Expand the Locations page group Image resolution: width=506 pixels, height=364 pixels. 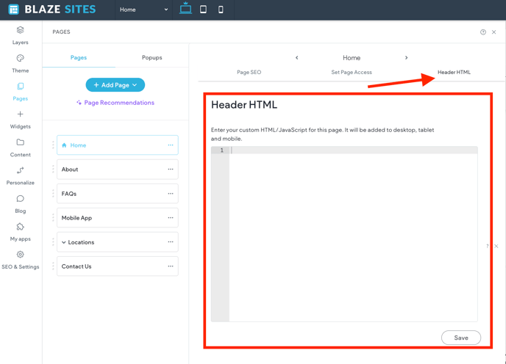click(64, 242)
